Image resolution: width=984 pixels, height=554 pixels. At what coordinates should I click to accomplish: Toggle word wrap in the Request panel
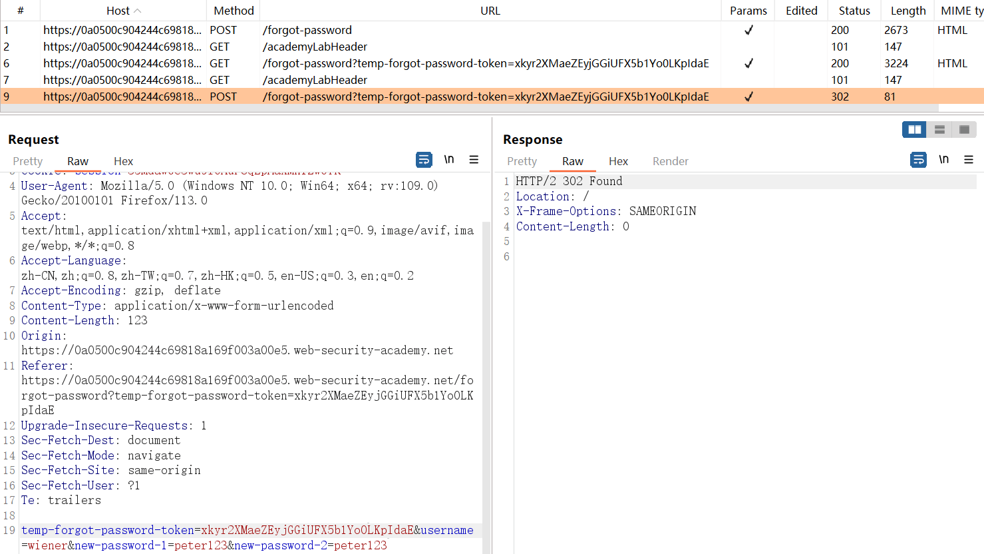(424, 160)
